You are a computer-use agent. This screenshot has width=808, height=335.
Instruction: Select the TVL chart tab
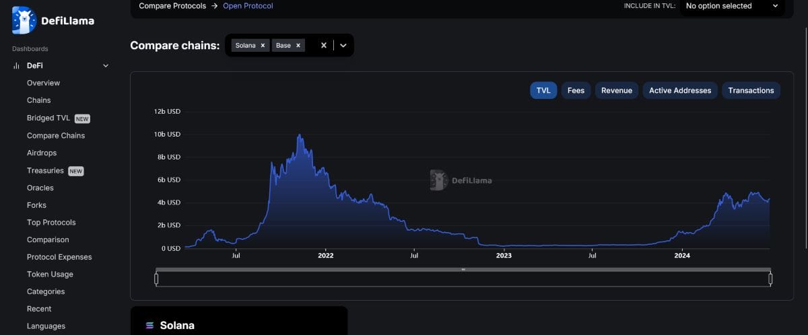543,90
